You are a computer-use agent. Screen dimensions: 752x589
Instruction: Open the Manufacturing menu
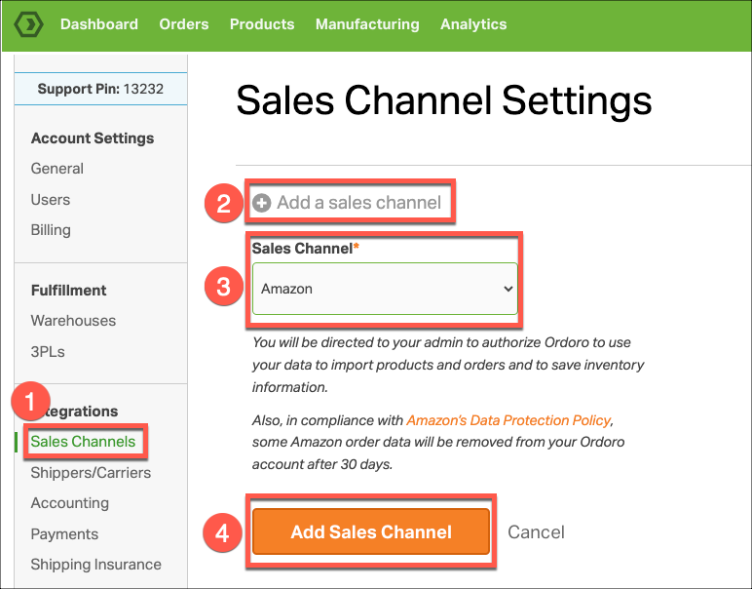pos(367,24)
